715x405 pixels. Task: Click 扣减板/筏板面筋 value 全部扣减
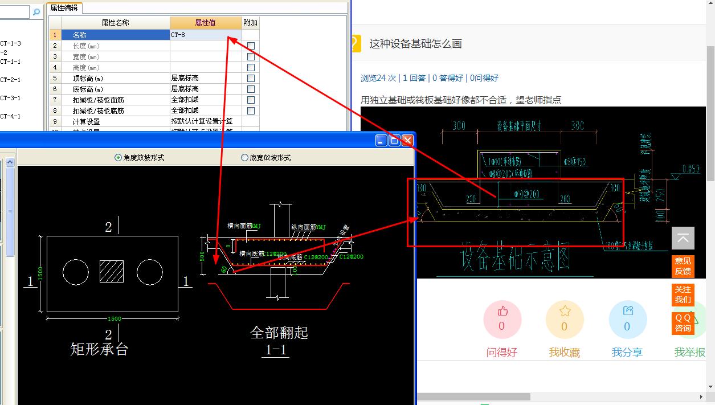pos(206,100)
